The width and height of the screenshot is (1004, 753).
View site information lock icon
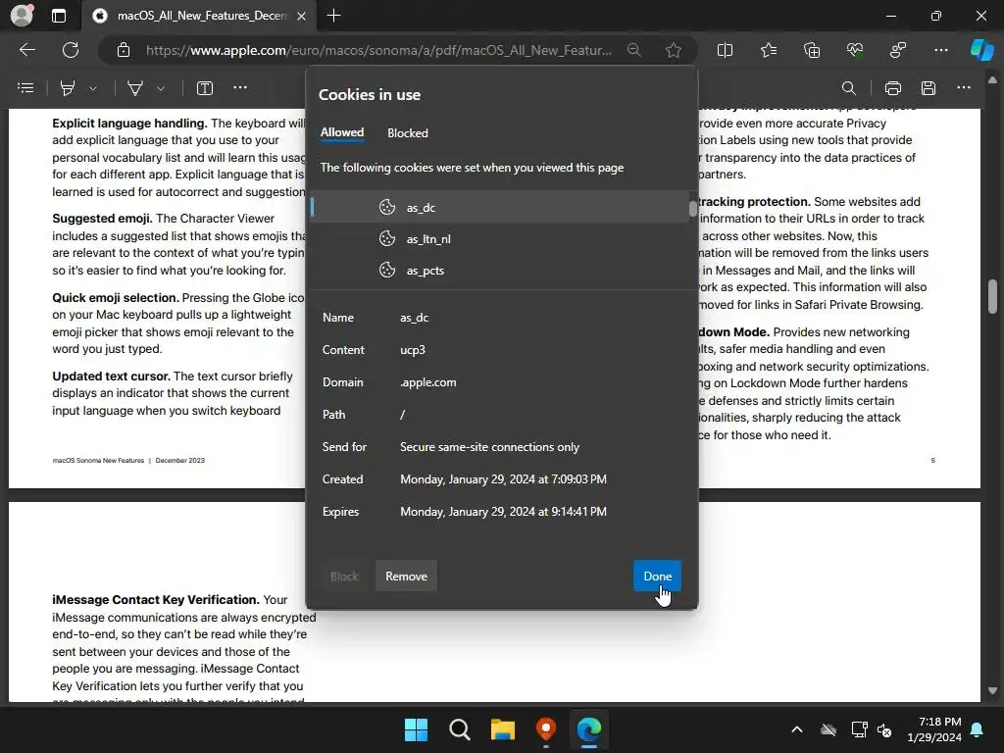tap(124, 50)
